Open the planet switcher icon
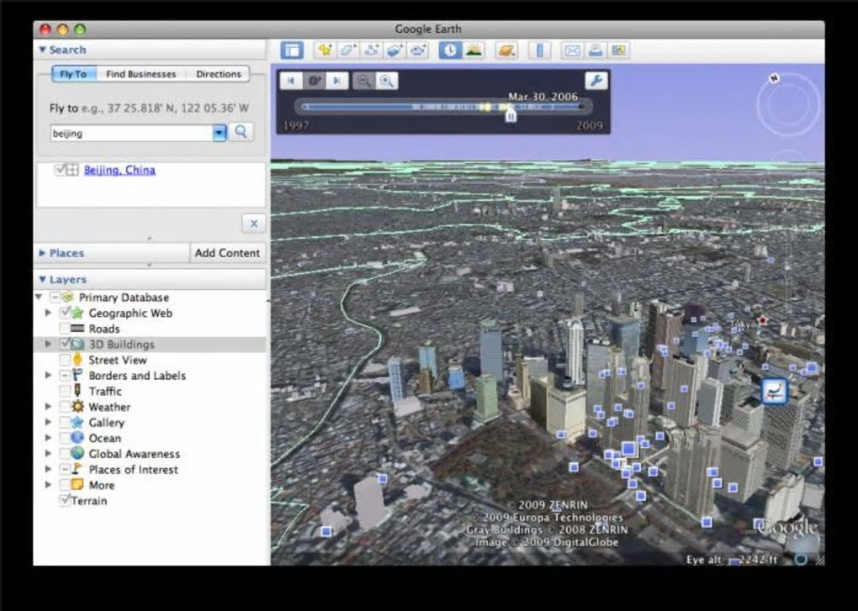The image size is (858, 611). (x=506, y=50)
